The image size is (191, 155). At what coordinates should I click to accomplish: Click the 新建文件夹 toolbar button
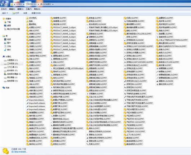[x=36, y=13]
